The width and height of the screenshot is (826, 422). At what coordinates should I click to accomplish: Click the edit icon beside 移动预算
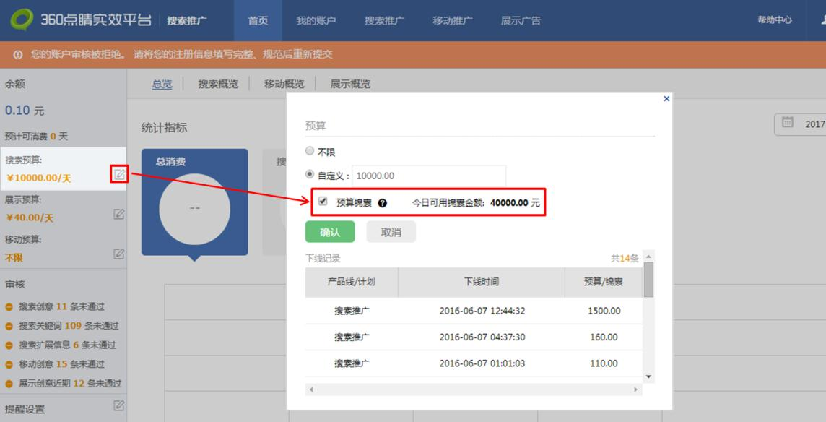[119, 254]
